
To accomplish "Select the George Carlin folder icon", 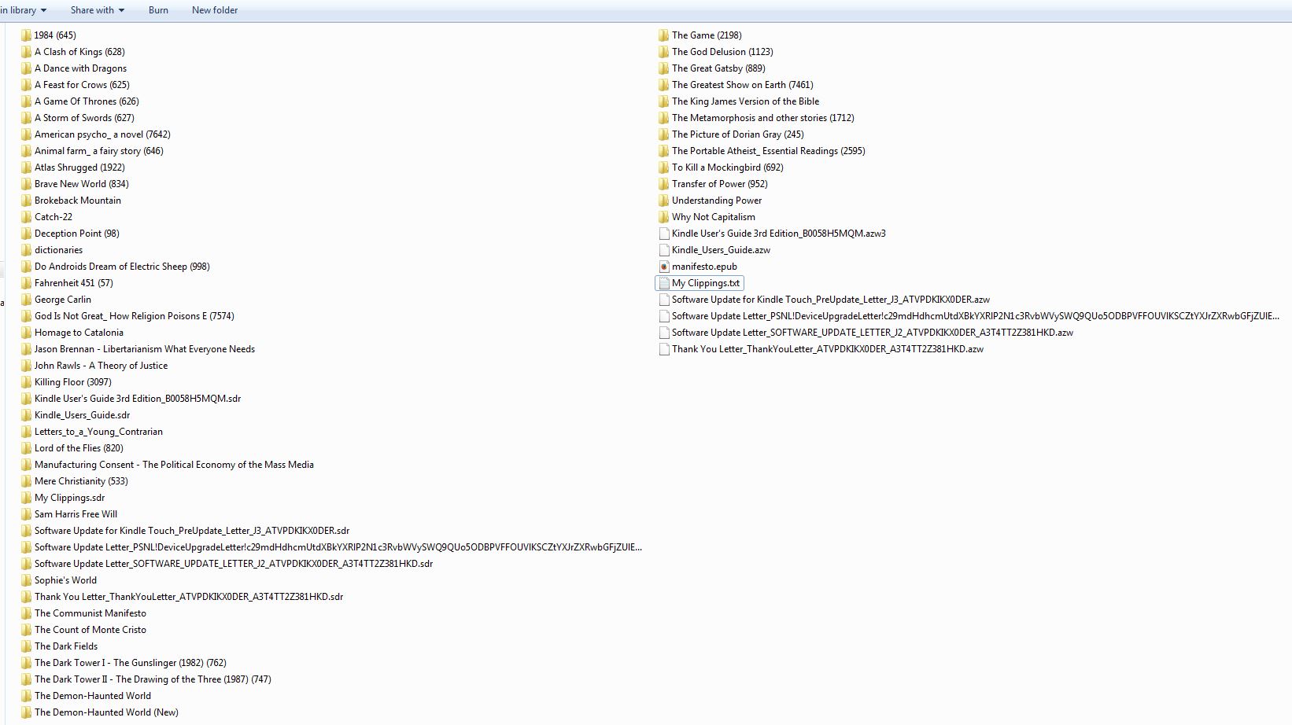I will click(x=26, y=300).
